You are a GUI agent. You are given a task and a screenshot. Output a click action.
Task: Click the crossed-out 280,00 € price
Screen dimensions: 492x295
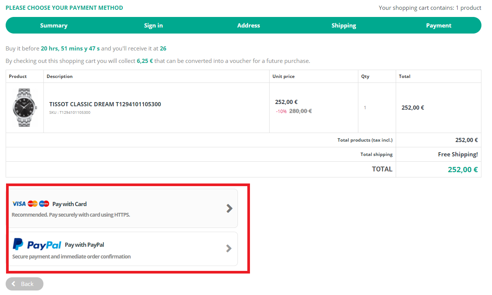coord(301,111)
